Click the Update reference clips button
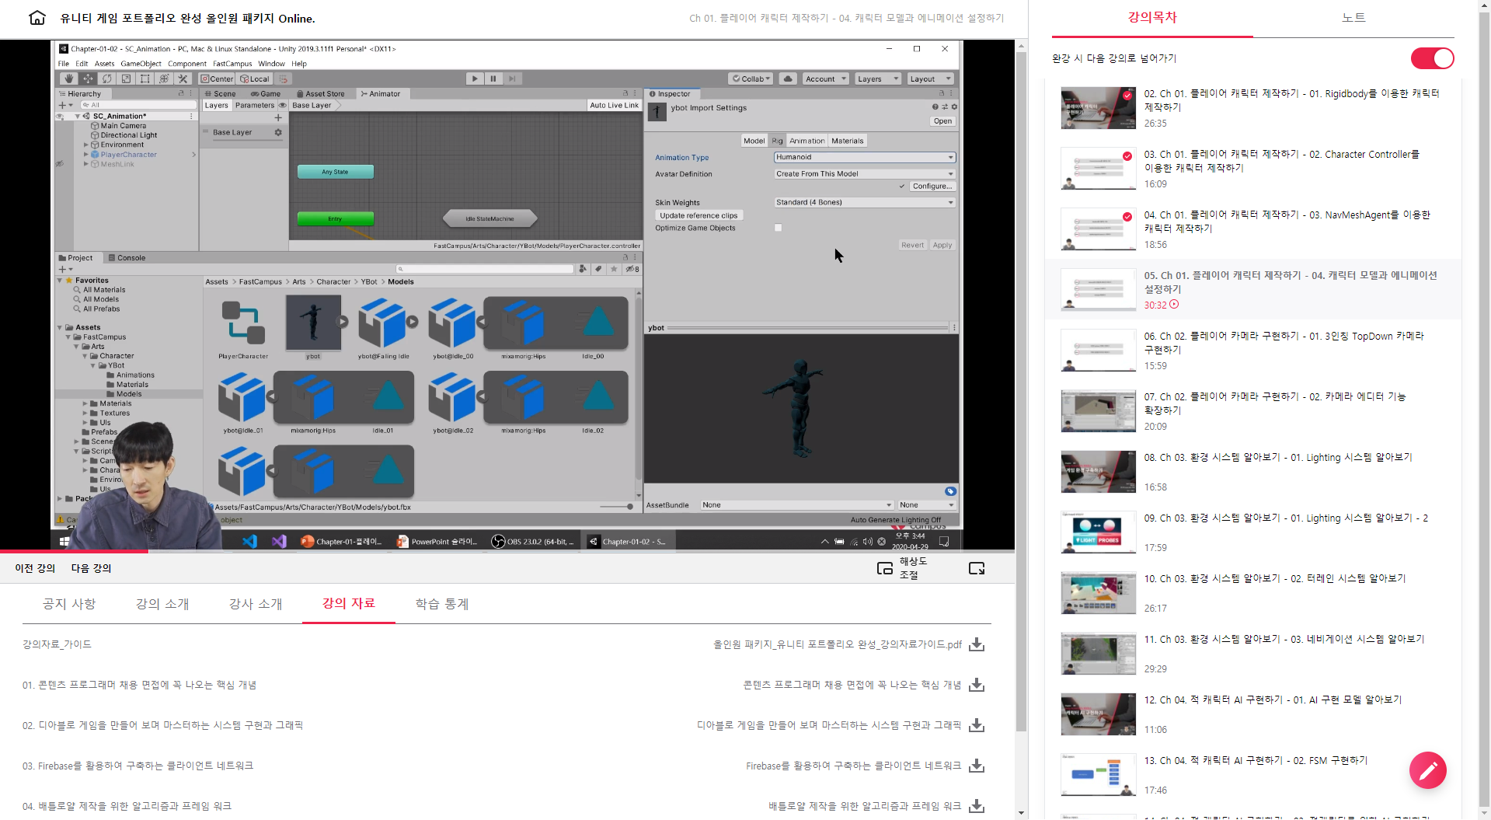This screenshot has width=1491, height=820. (698, 215)
